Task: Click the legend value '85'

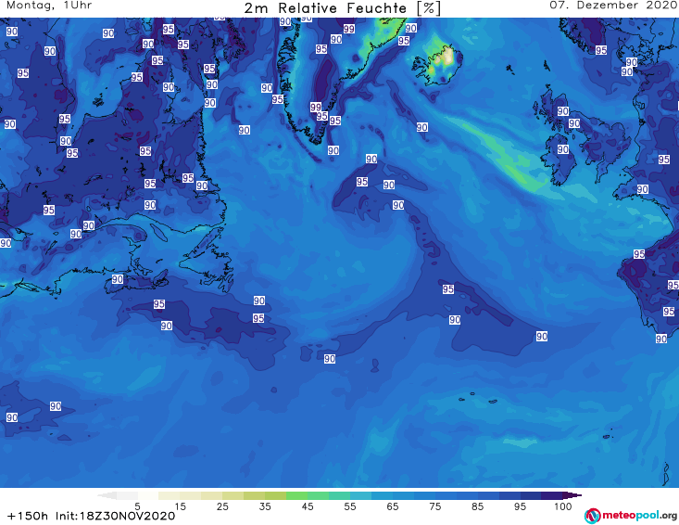Action: click(477, 506)
